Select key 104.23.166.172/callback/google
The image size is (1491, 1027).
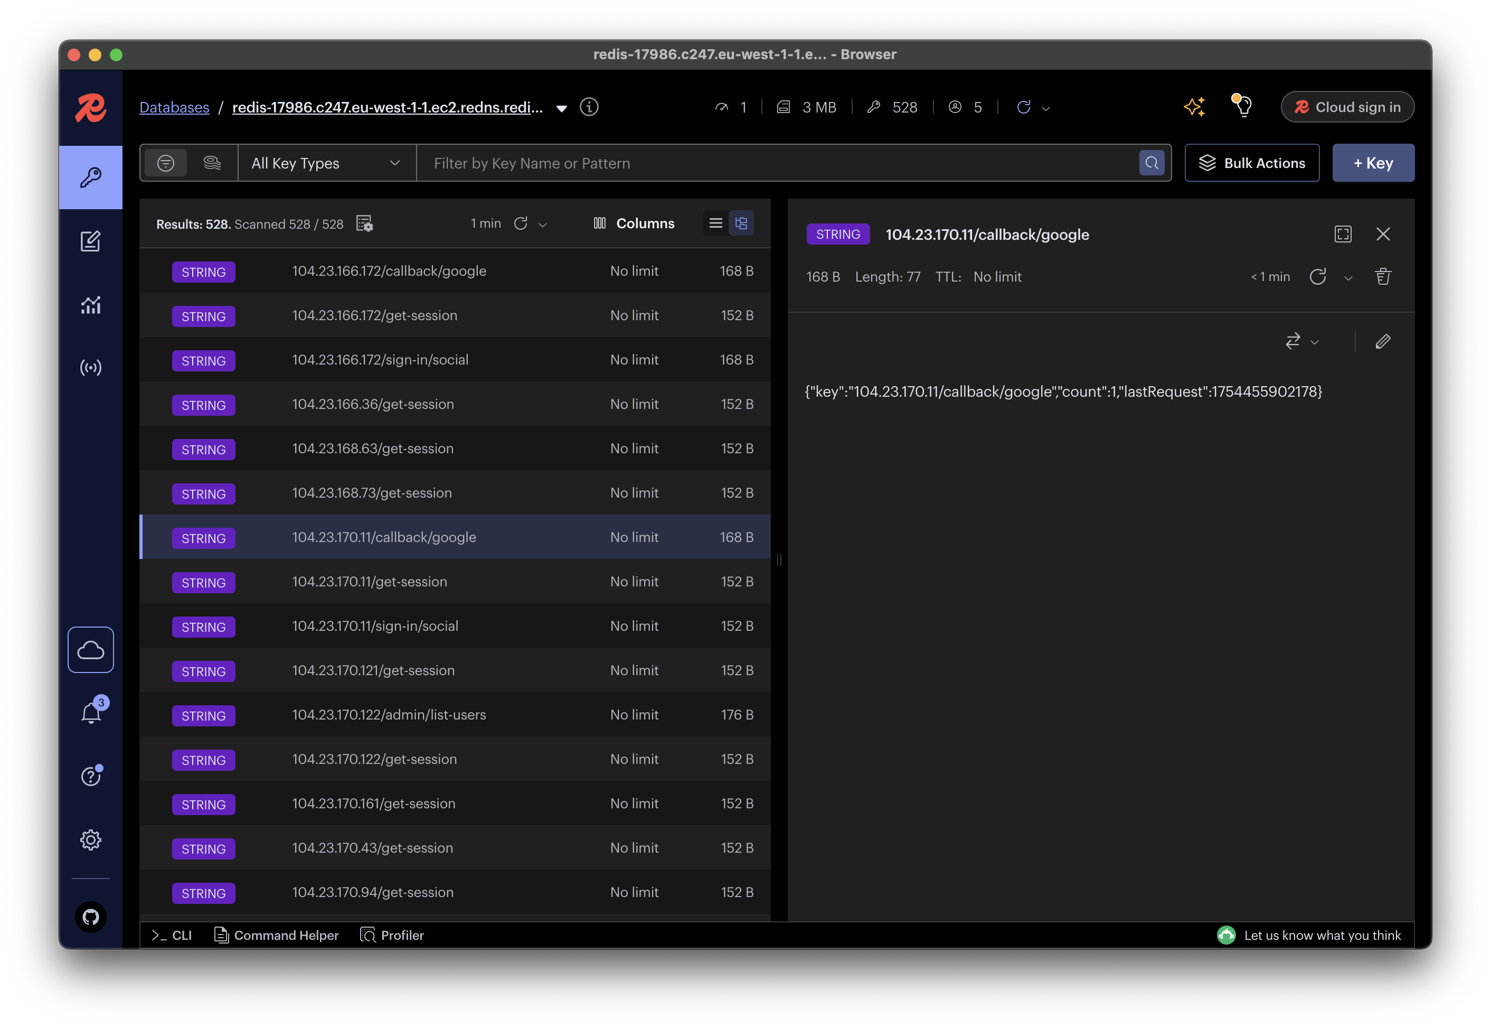pyautogui.click(x=455, y=271)
